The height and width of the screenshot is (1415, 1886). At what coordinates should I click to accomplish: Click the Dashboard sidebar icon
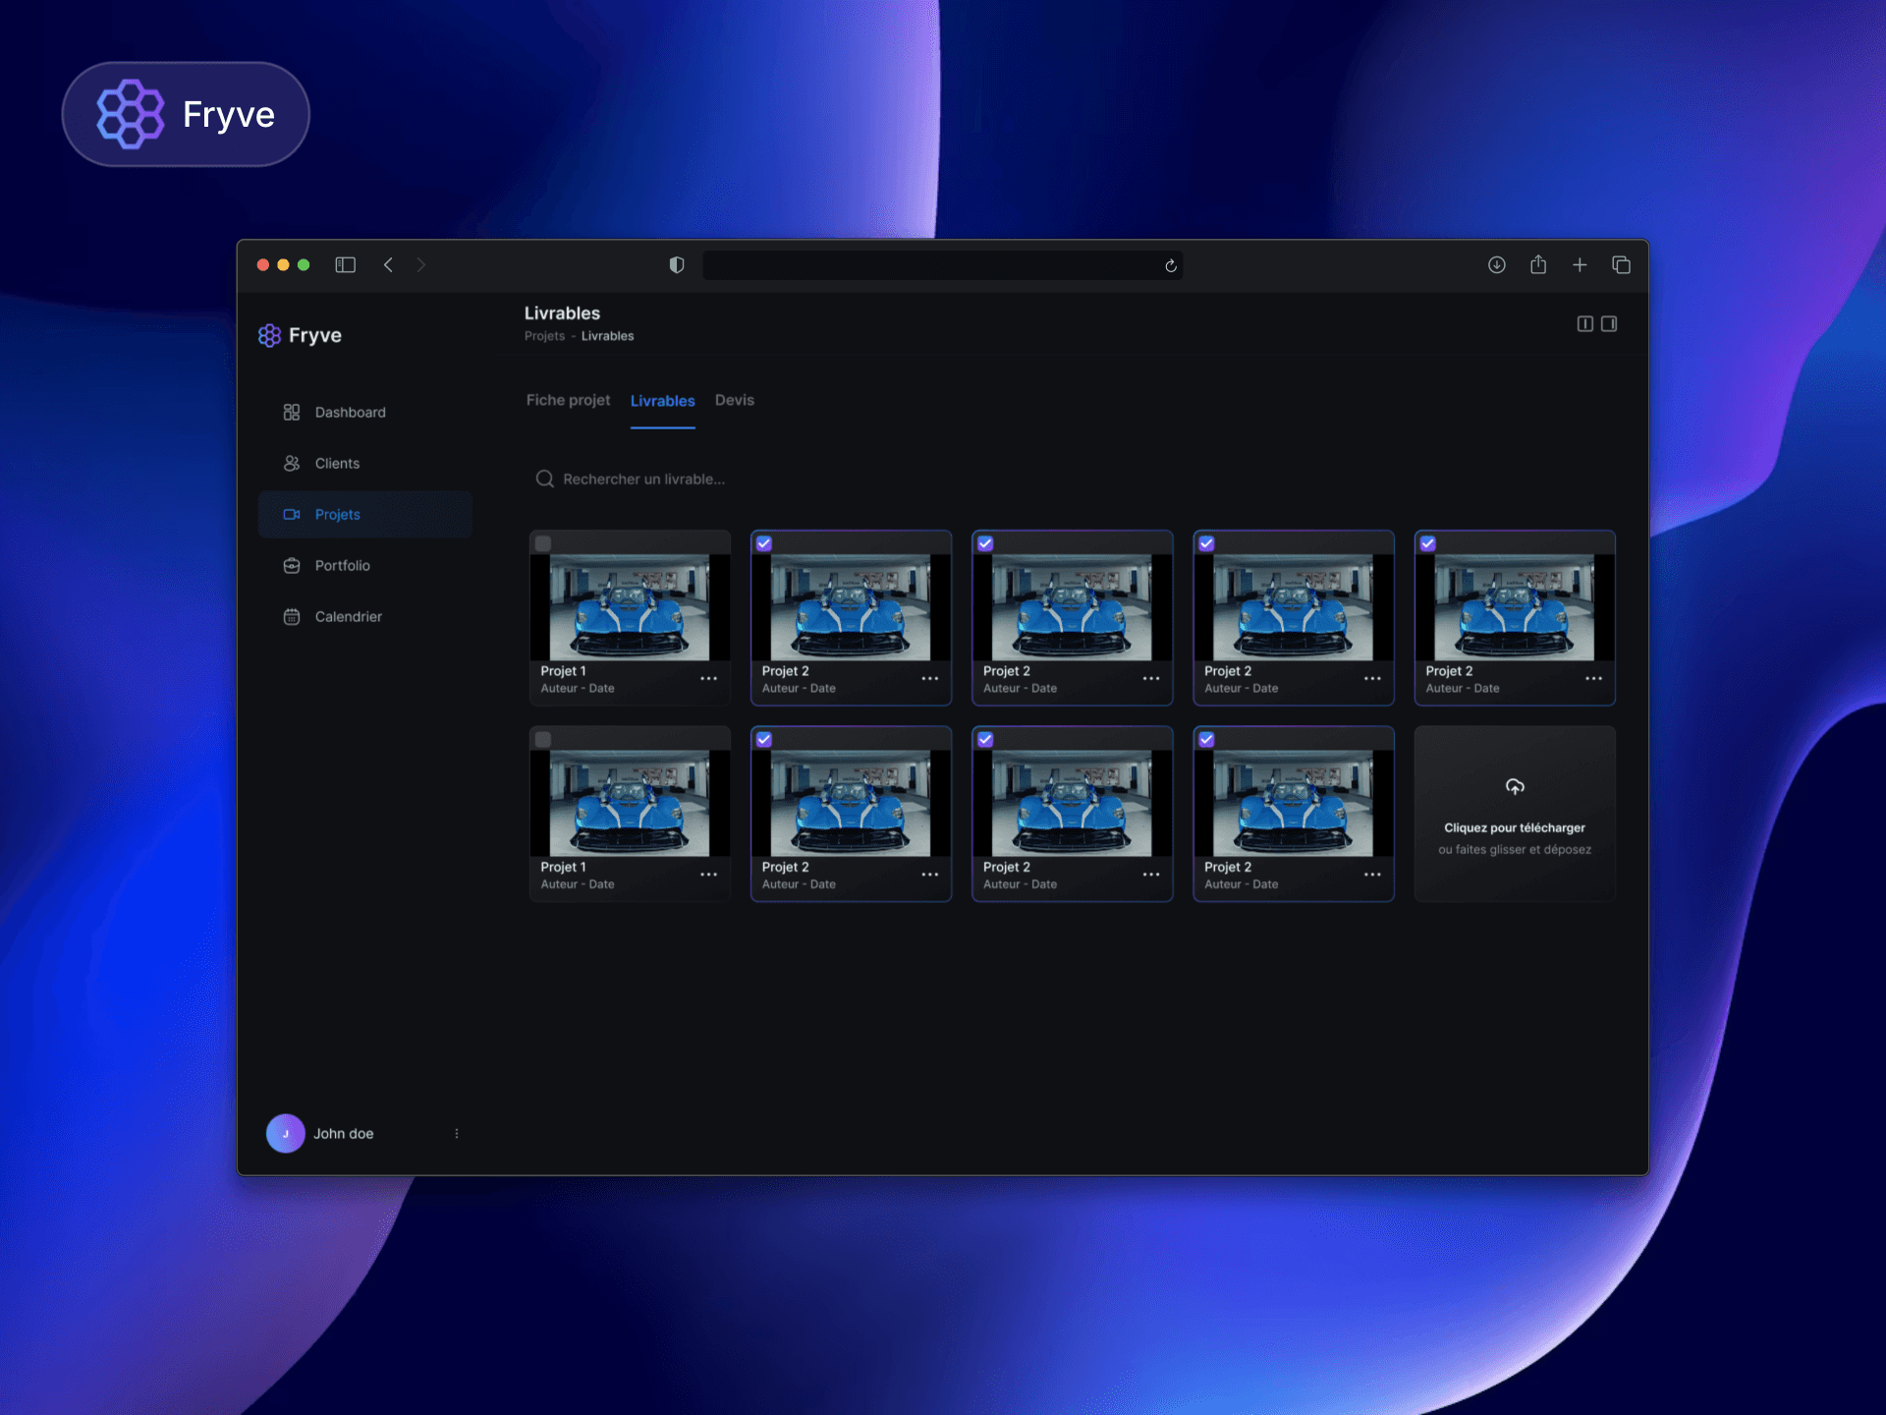point(292,412)
